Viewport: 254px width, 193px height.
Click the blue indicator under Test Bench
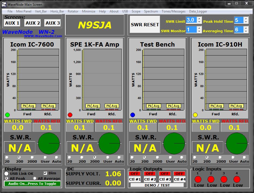(133, 115)
